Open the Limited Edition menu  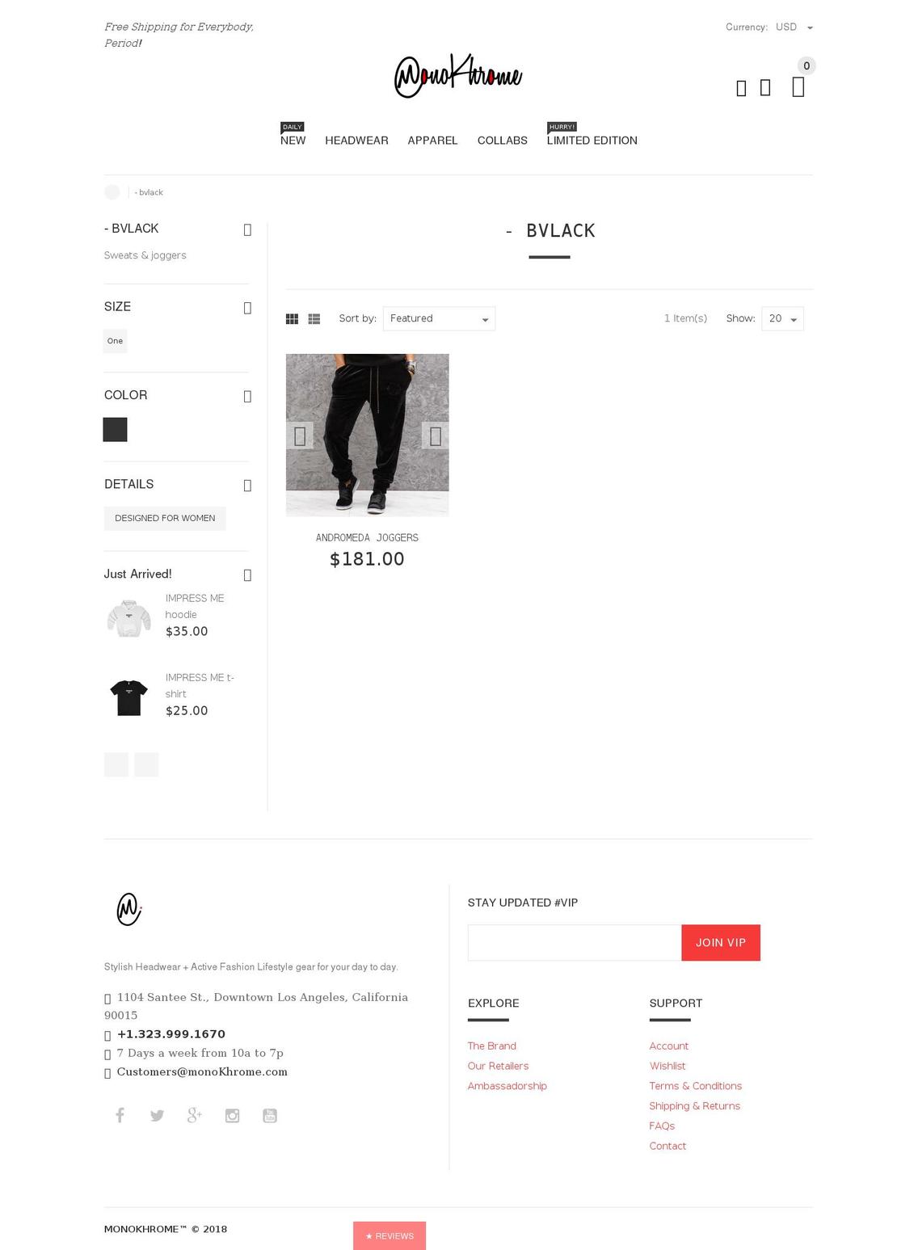pyautogui.click(x=592, y=141)
